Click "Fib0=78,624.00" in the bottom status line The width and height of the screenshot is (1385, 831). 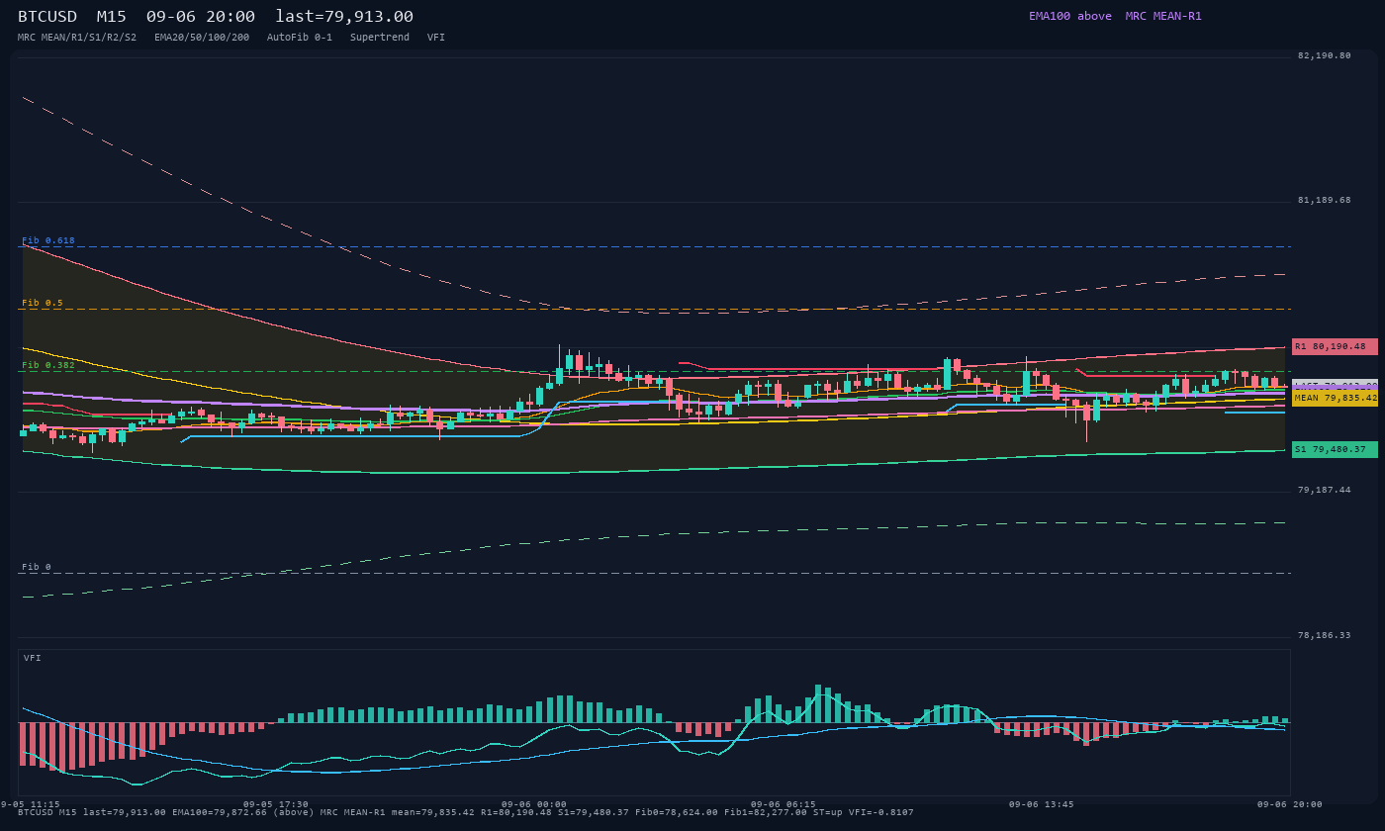(x=677, y=812)
